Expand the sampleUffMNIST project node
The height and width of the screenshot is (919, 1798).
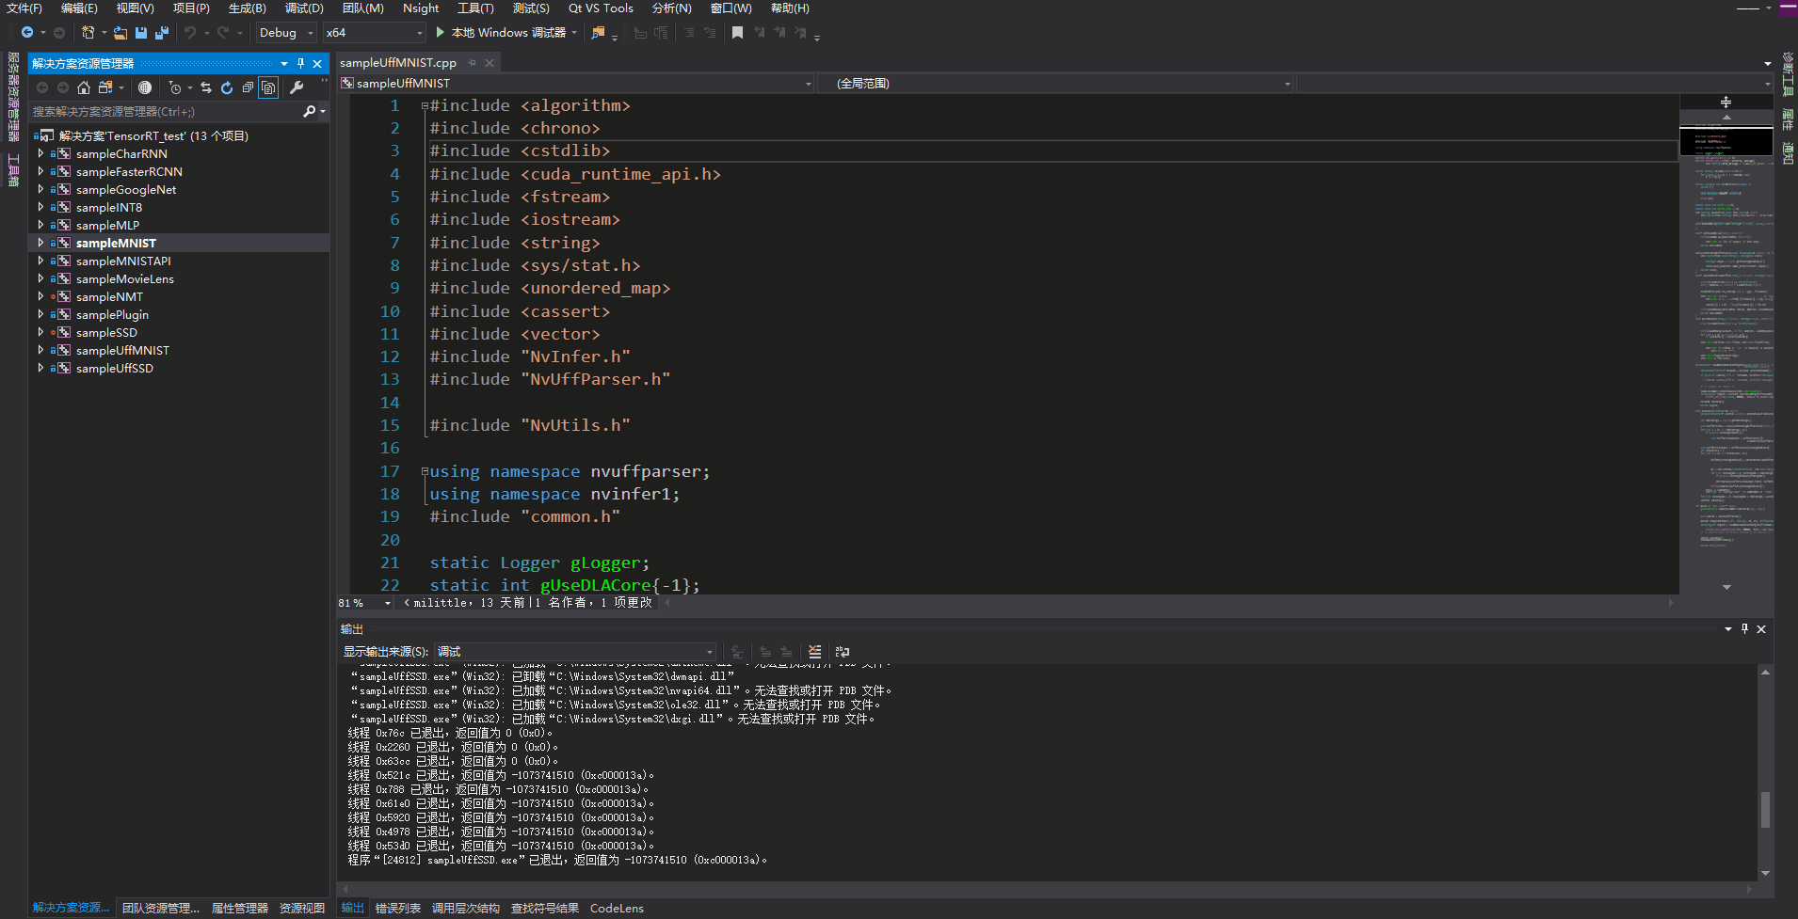point(40,350)
